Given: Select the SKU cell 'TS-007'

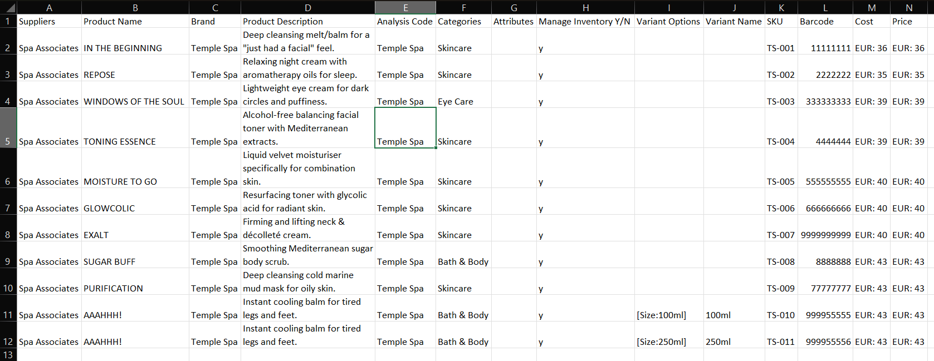Looking at the screenshot, I should tap(781, 228).
